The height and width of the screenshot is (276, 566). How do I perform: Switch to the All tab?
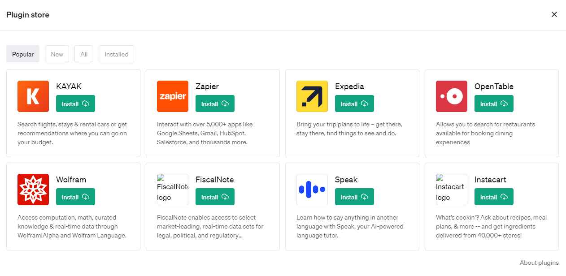coord(83,54)
